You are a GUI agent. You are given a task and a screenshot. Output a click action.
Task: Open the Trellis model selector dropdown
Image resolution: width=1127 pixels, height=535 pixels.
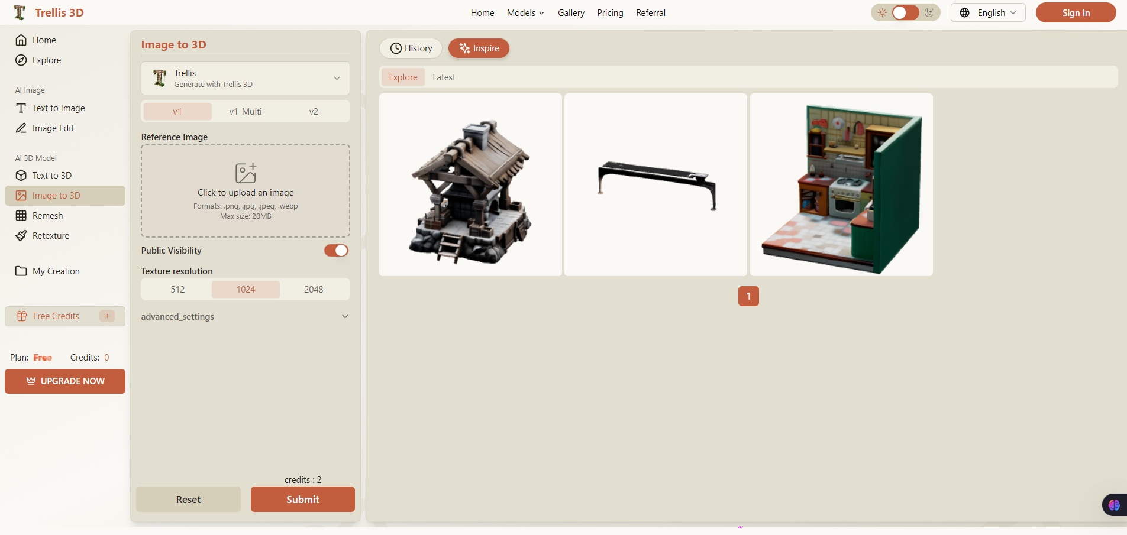(x=246, y=79)
